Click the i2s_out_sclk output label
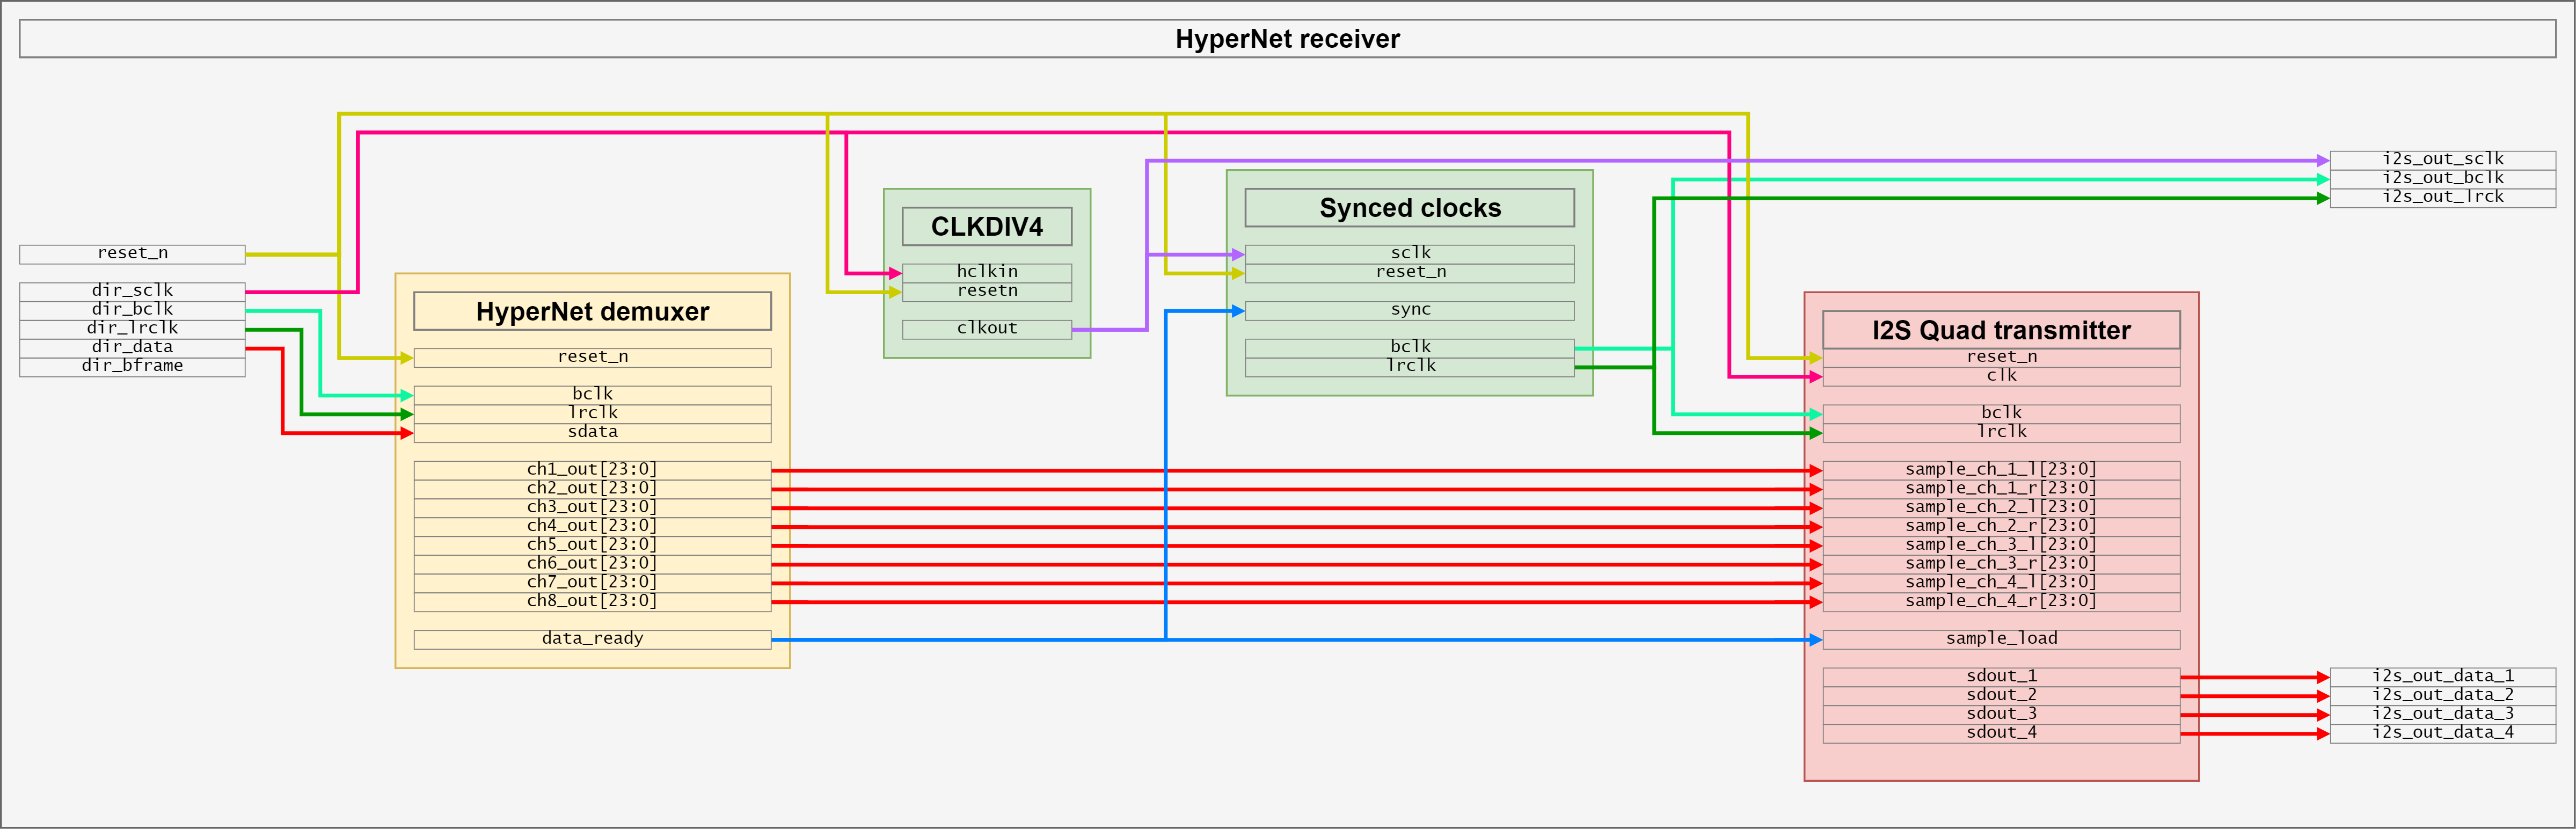The width and height of the screenshot is (2576, 829). click(2442, 160)
